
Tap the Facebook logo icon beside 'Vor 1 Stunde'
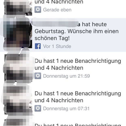point(38,46)
